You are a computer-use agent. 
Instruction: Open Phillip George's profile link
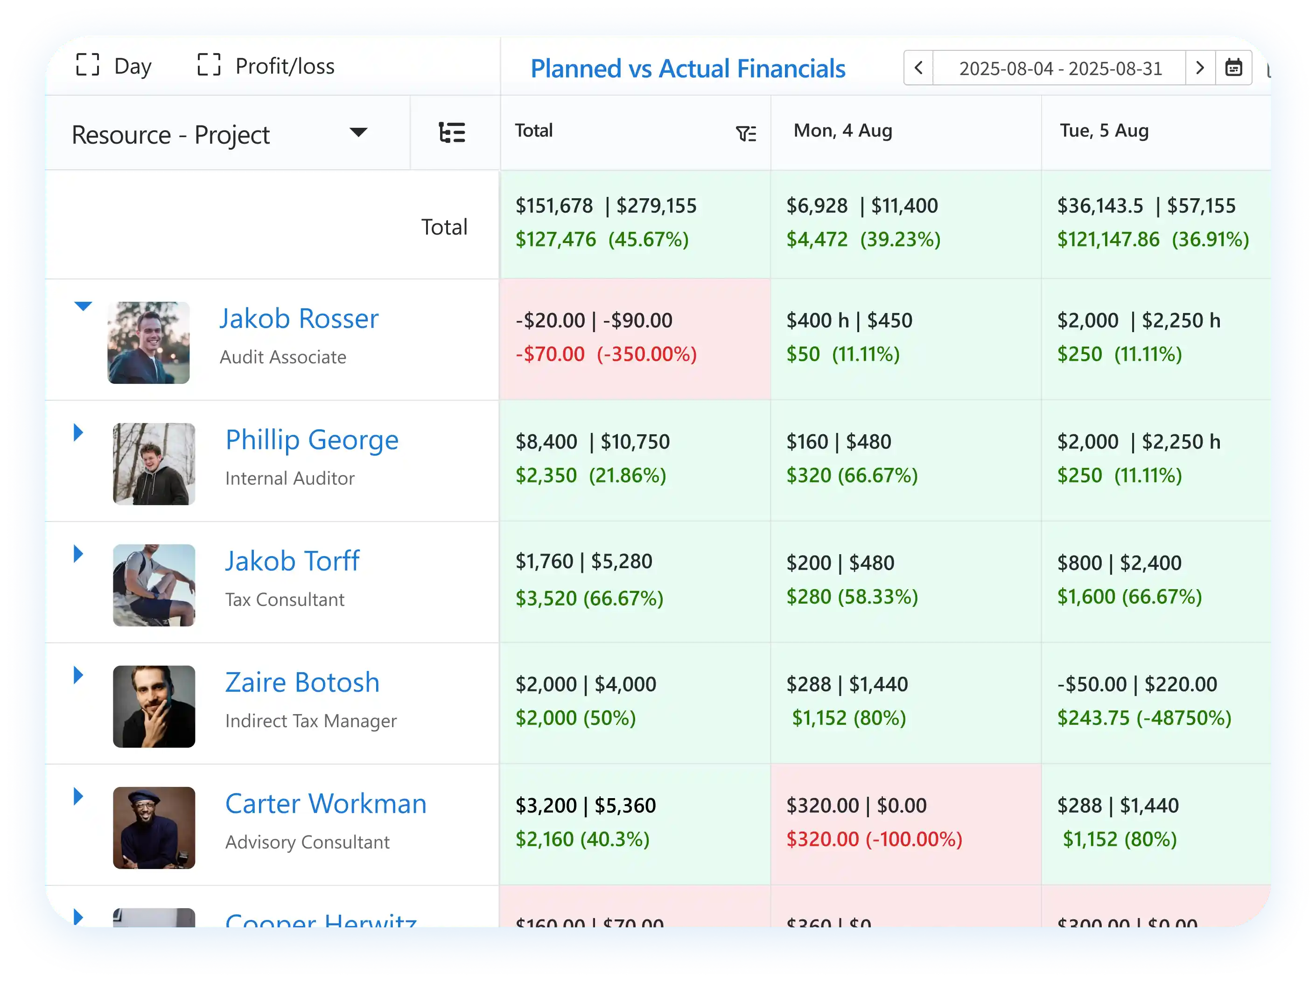[x=312, y=440]
